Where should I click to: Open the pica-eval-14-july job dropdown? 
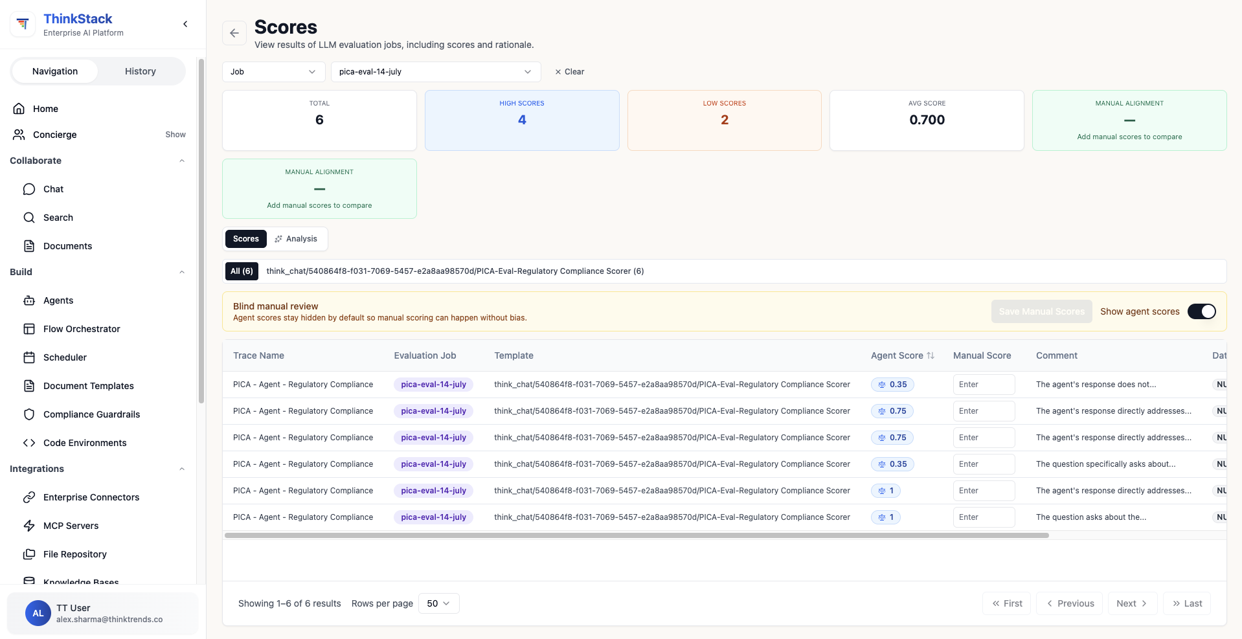(436, 72)
